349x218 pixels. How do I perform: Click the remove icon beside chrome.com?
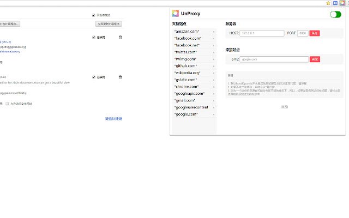(214, 87)
